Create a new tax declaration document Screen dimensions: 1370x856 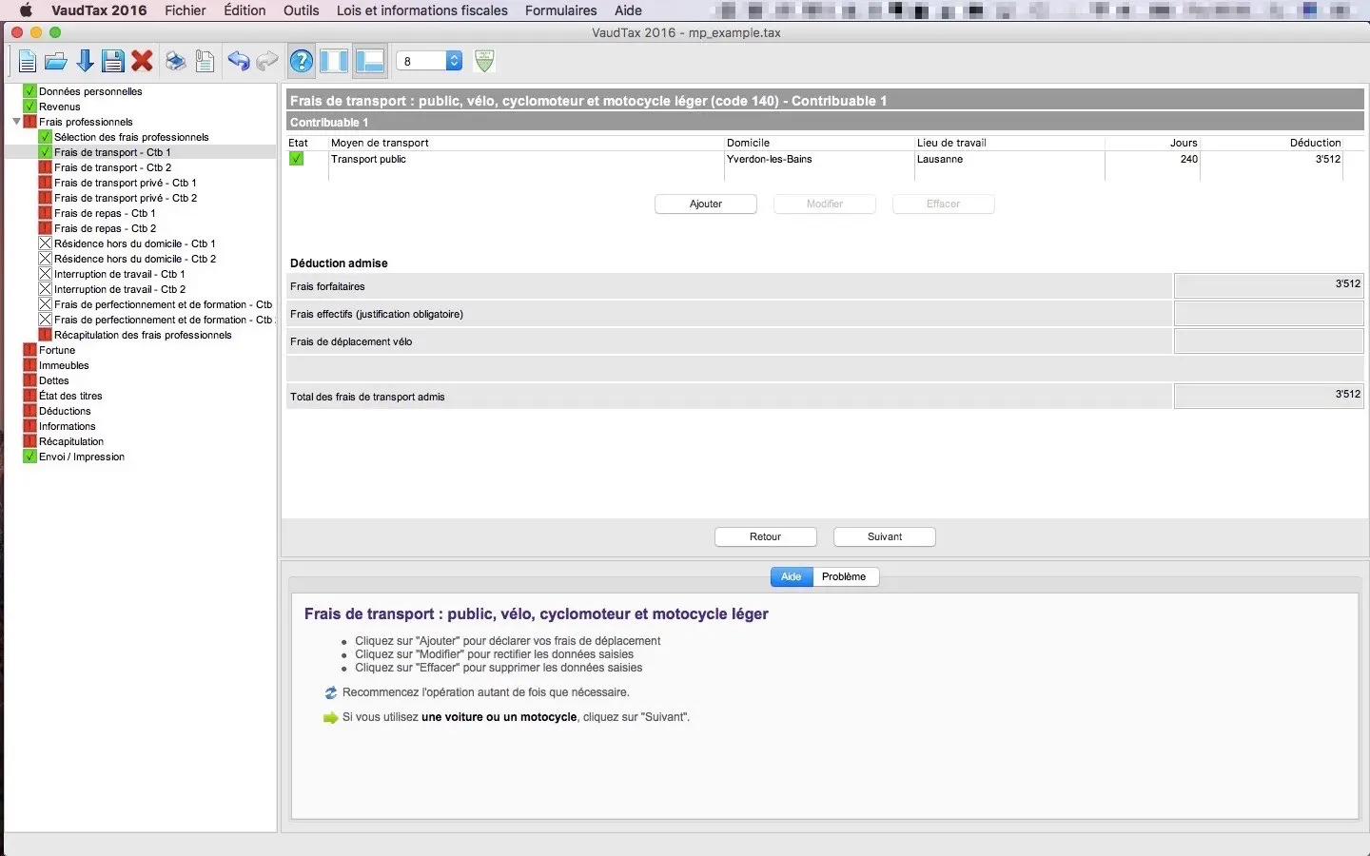pyautogui.click(x=28, y=62)
